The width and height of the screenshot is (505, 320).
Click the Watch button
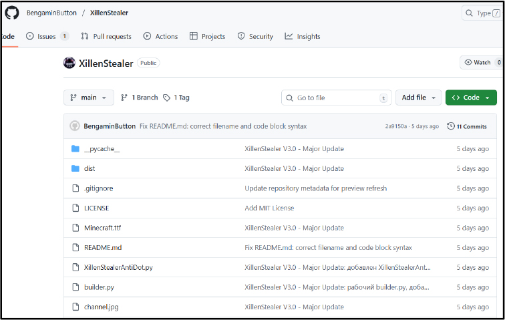pos(481,63)
